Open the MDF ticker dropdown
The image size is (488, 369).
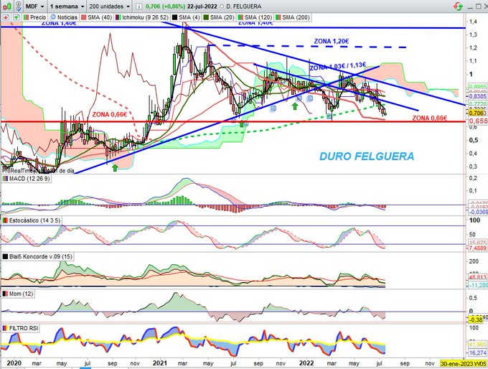34,6
